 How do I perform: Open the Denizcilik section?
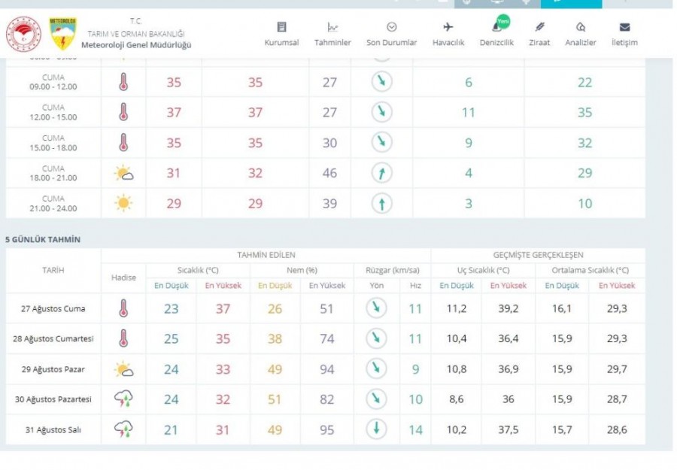[x=496, y=34]
